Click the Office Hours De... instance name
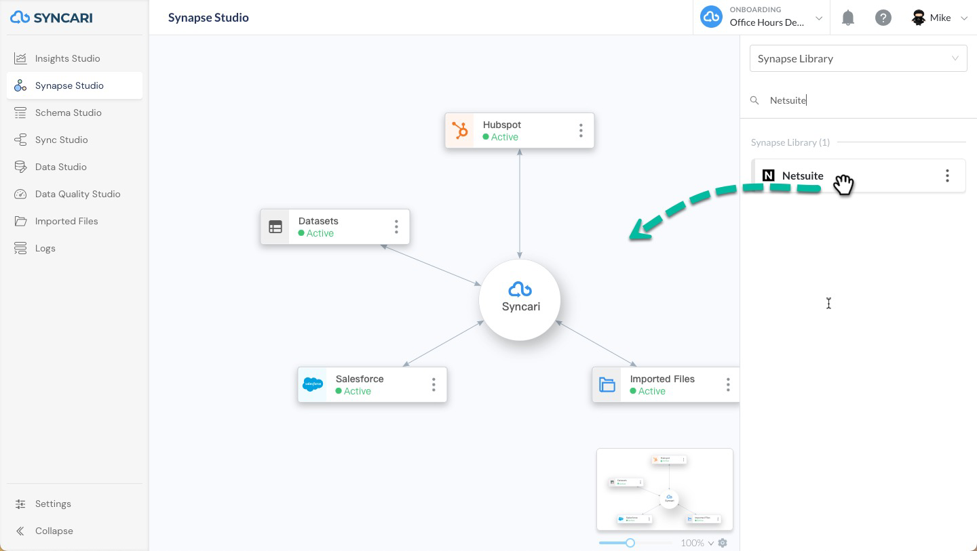The height and width of the screenshot is (551, 977). click(x=767, y=22)
